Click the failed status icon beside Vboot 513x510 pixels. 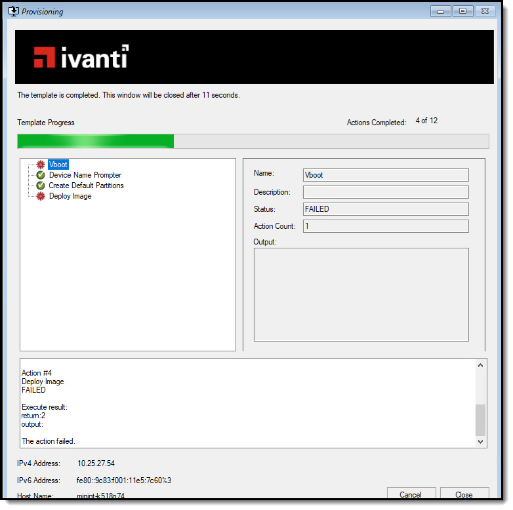point(41,165)
